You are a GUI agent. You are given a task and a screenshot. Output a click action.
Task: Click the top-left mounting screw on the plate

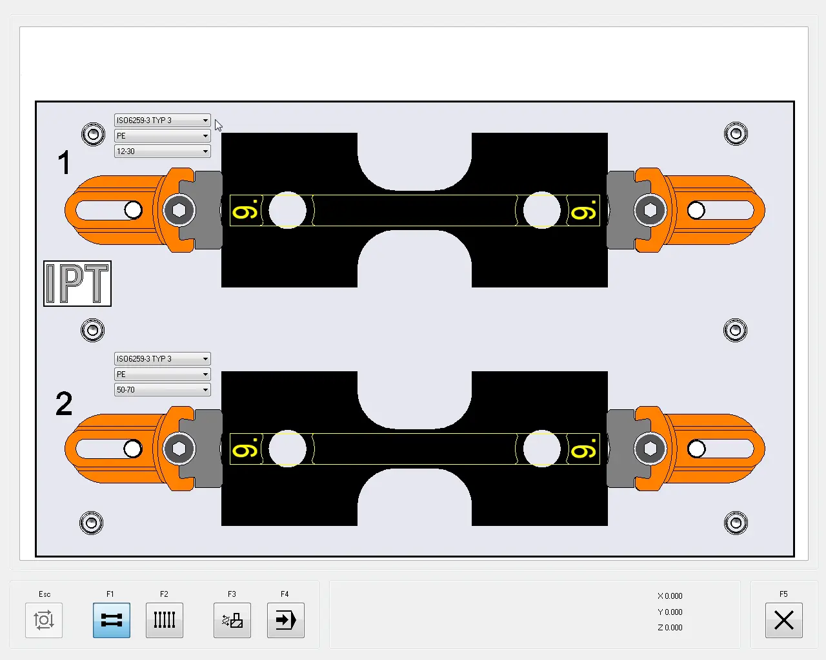pyautogui.click(x=93, y=135)
